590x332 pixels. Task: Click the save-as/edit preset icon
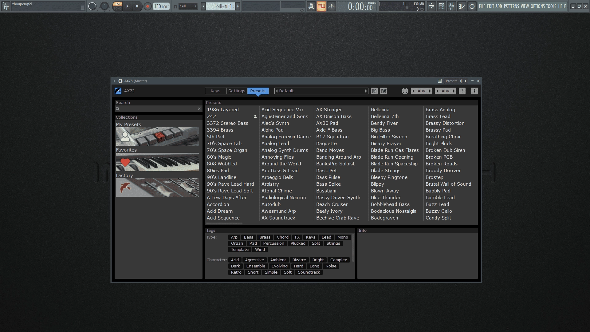pos(383,91)
